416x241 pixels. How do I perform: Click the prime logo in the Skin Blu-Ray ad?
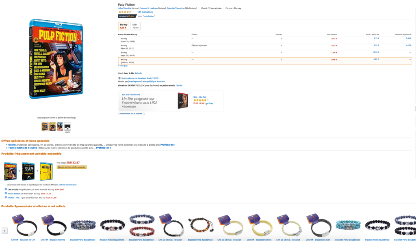click(209, 103)
